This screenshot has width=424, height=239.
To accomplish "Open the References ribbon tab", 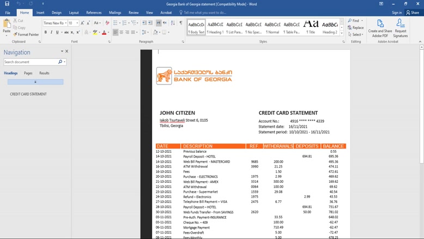I will 94,13.
